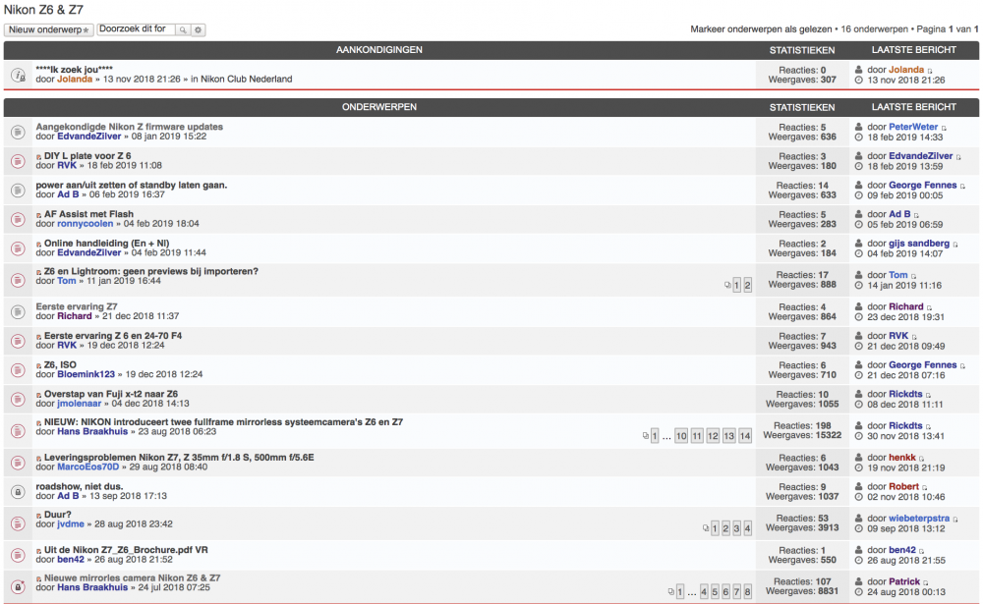Image resolution: width=983 pixels, height=604 pixels.
Task: Click the search magnifier icon
Action: [x=183, y=29]
